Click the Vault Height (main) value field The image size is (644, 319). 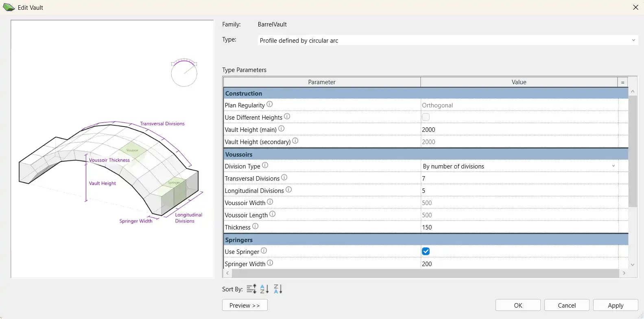click(519, 129)
